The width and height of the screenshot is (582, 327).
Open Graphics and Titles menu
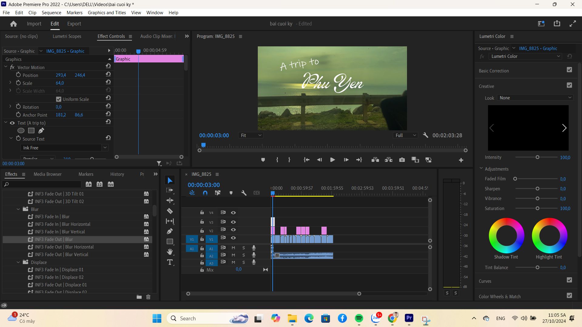107,12
